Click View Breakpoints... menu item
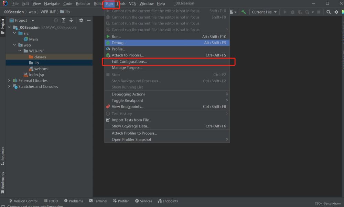 (x=127, y=107)
